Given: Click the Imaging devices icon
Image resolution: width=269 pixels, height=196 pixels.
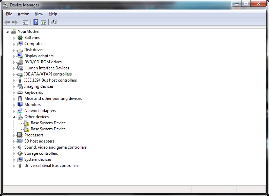Looking at the screenshot, I should [x=20, y=86].
